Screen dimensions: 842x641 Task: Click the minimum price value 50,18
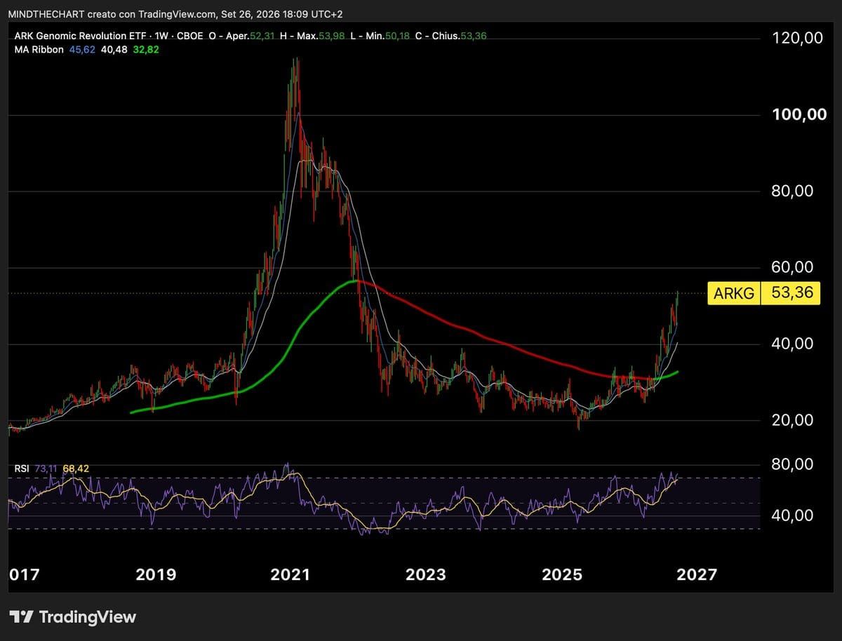[396, 36]
